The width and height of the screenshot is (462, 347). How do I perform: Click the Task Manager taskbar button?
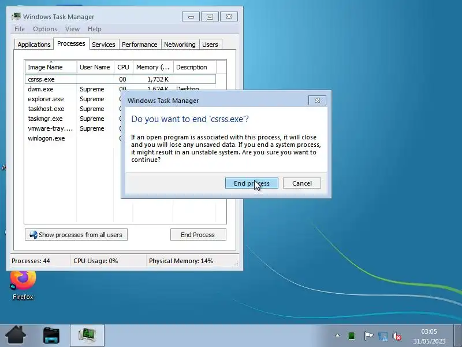[87, 335]
